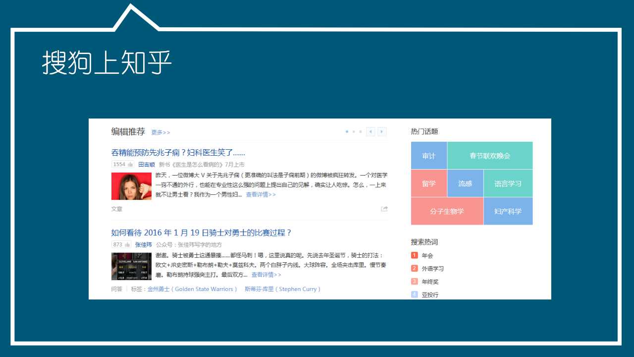Viewport: 634px width, 357px height.
Task: Open the 斯蒂芬·库里 Stephen Curry tag
Action: click(x=282, y=289)
